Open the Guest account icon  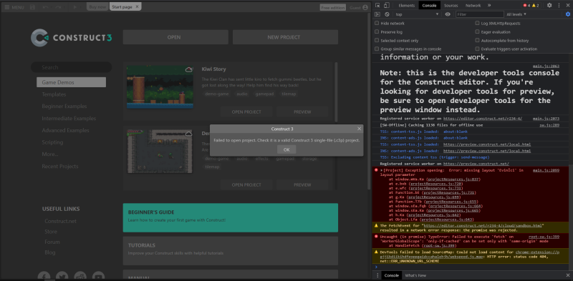click(x=365, y=8)
